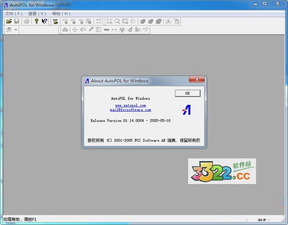
Task: Click the AutoPOL icon in the main title bar
Action: click(x=5, y=5)
